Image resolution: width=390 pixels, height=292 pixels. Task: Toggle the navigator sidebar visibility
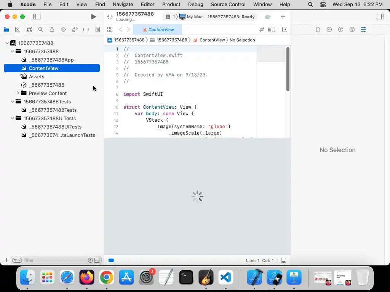point(37,17)
